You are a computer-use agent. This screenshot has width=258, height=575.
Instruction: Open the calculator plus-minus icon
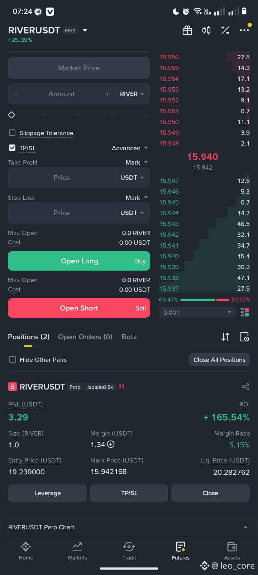(x=225, y=30)
